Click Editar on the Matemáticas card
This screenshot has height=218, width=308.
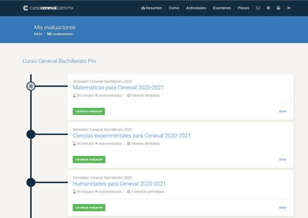pyautogui.click(x=282, y=111)
